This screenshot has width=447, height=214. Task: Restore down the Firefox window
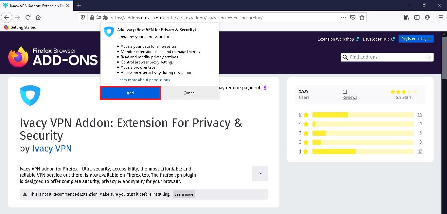tap(424, 5)
